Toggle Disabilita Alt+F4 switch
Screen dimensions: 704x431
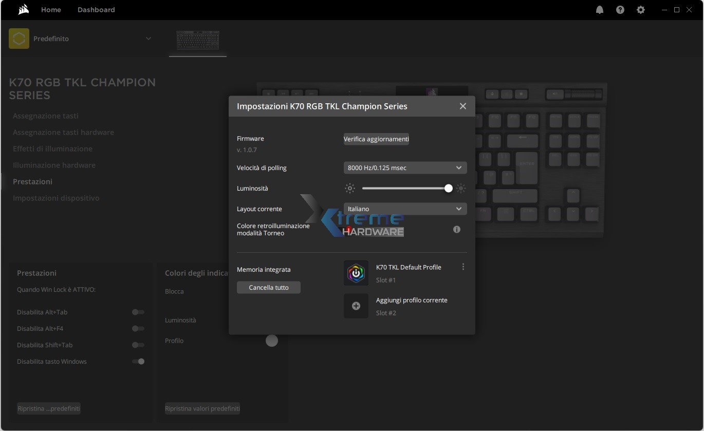click(x=138, y=329)
